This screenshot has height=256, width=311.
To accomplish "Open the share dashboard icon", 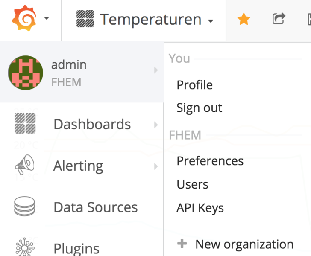I will click(279, 18).
